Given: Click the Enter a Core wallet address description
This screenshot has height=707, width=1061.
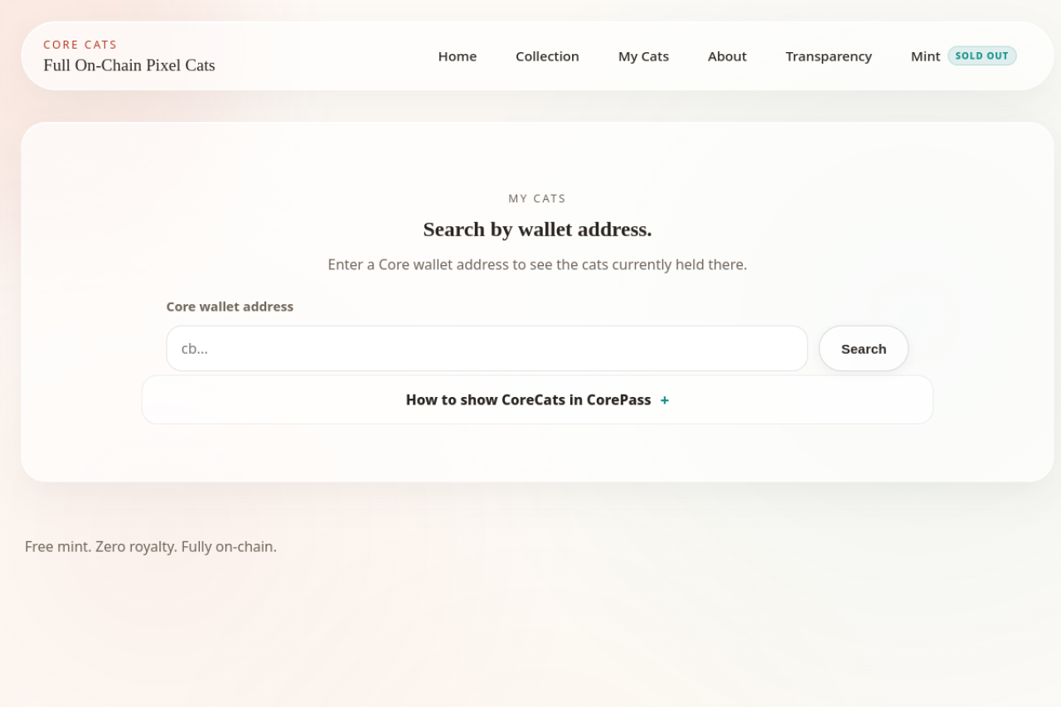Looking at the screenshot, I should click(537, 265).
